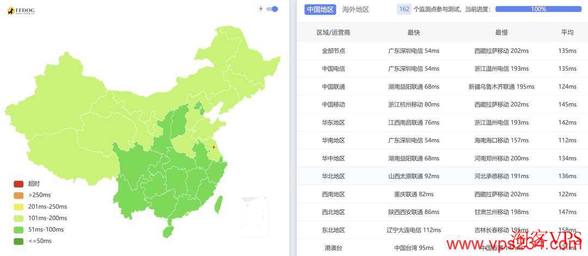This screenshot has width=588, height=256.
Task: Click the 100% progress bar
Action: [538, 9]
